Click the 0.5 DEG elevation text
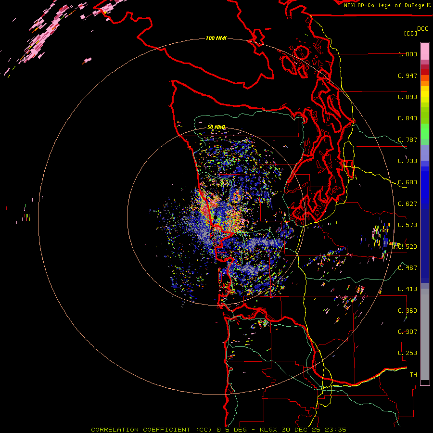 pyautogui.click(x=231, y=430)
